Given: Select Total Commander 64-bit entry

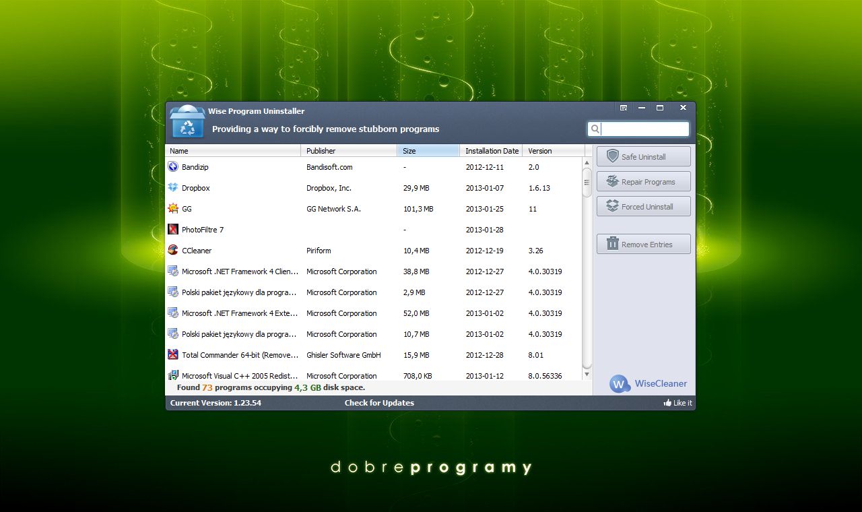Looking at the screenshot, I should pyautogui.click(x=240, y=355).
